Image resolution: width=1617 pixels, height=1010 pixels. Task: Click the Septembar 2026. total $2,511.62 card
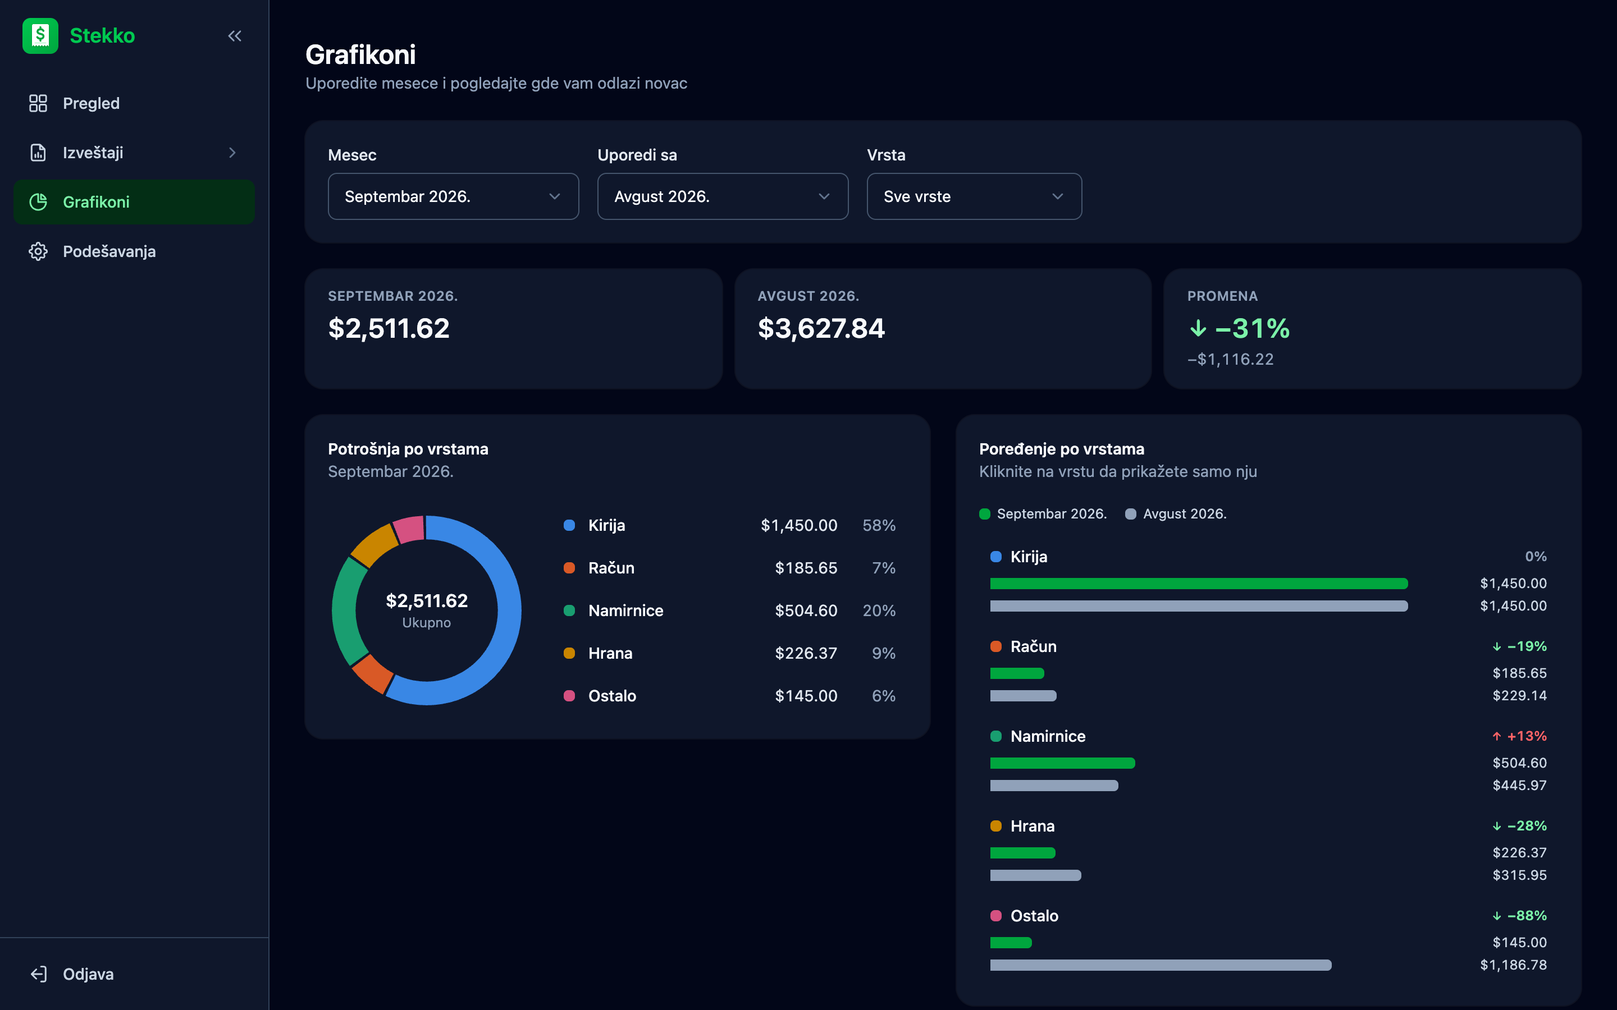(x=513, y=329)
